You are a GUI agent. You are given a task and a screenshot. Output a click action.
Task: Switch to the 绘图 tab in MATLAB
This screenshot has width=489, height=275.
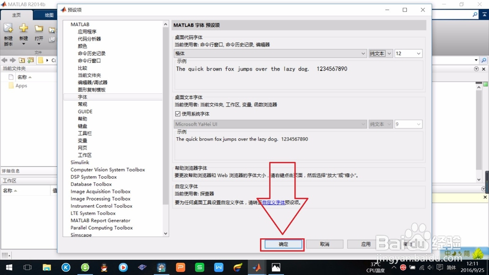(x=48, y=15)
